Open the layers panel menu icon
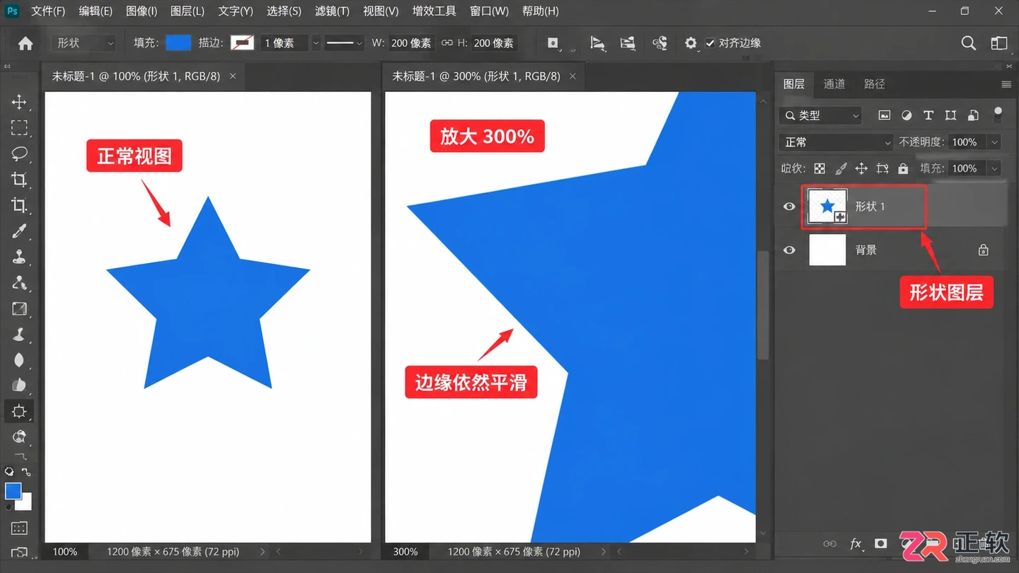The width and height of the screenshot is (1019, 573). pos(1006,84)
